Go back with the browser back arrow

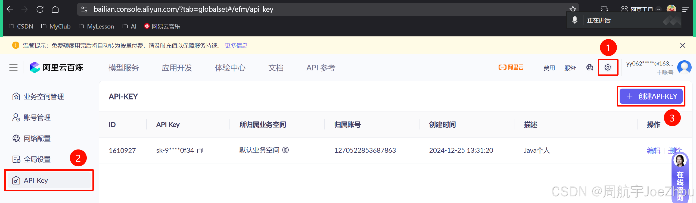tap(10, 10)
